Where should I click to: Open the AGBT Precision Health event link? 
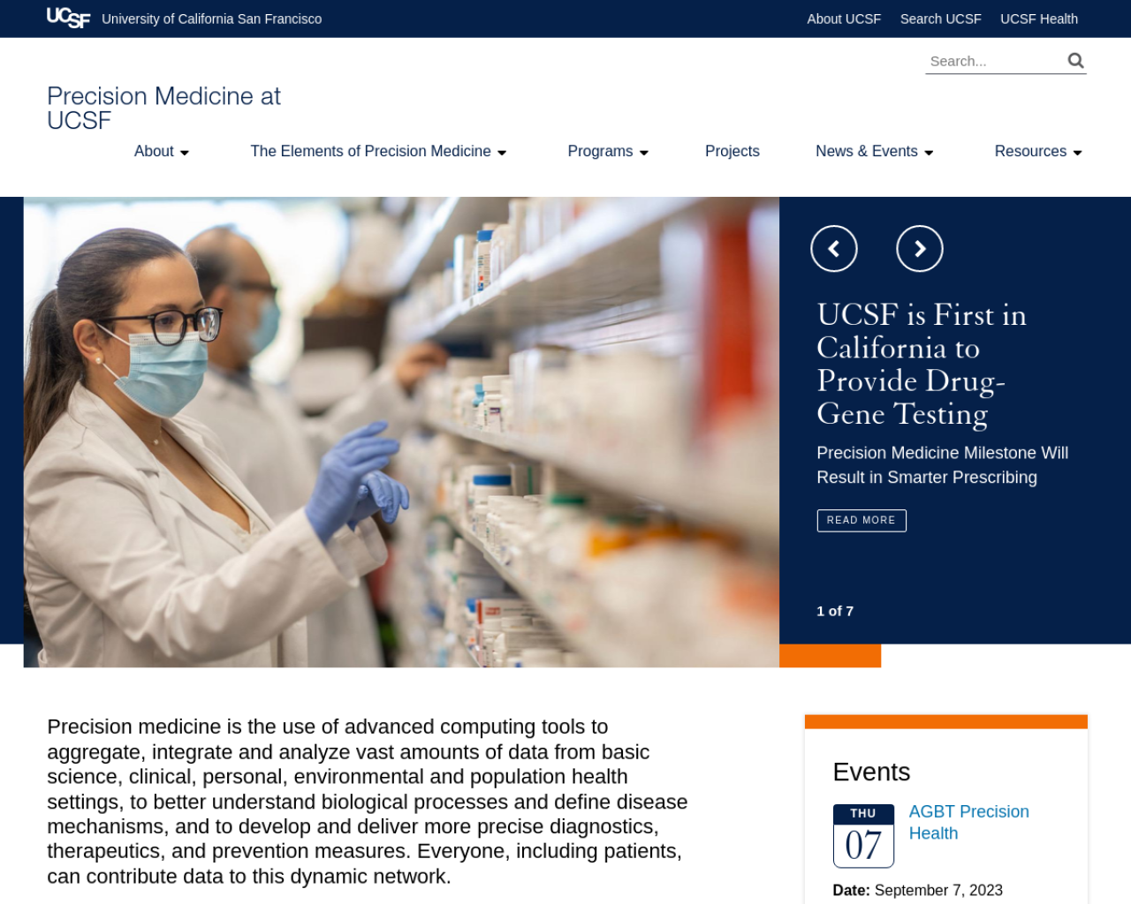(968, 822)
